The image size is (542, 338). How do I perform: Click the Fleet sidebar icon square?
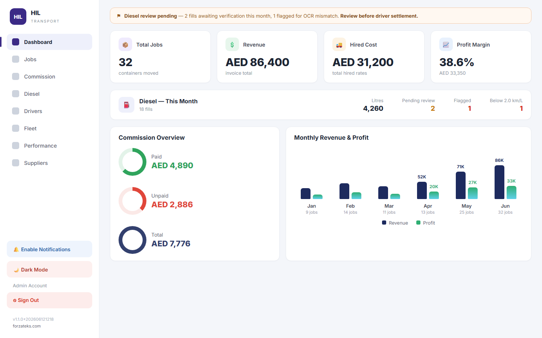click(15, 128)
